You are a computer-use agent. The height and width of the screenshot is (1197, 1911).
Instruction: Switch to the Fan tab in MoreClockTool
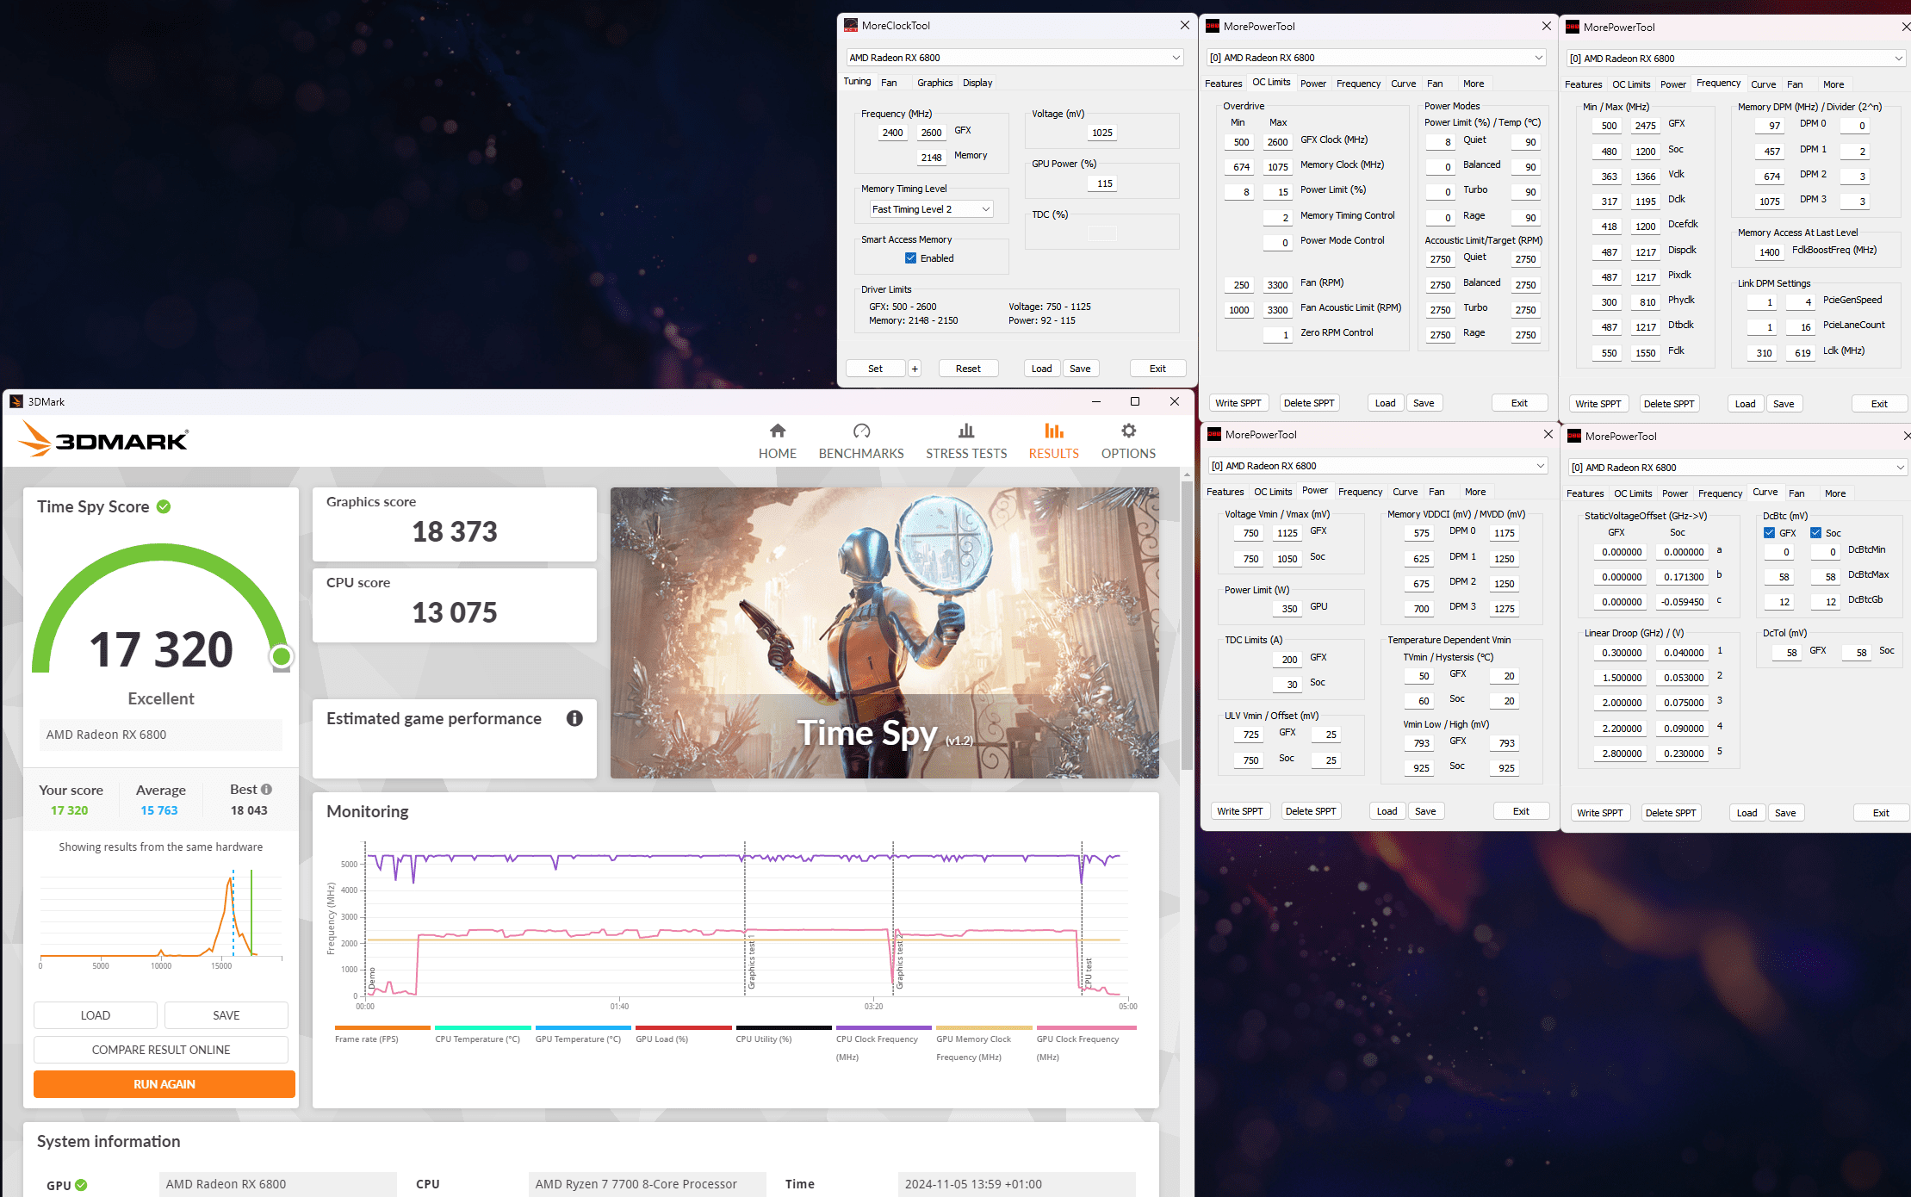pos(889,83)
